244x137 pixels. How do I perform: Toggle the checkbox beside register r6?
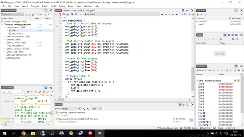pyautogui.click(x=199, y=102)
